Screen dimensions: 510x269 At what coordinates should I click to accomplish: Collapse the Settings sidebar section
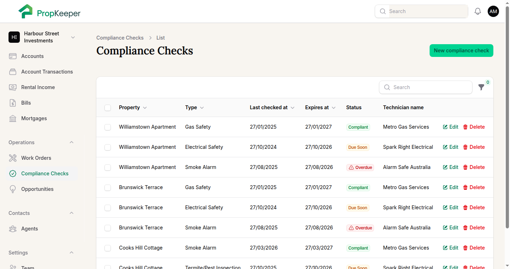(x=72, y=253)
